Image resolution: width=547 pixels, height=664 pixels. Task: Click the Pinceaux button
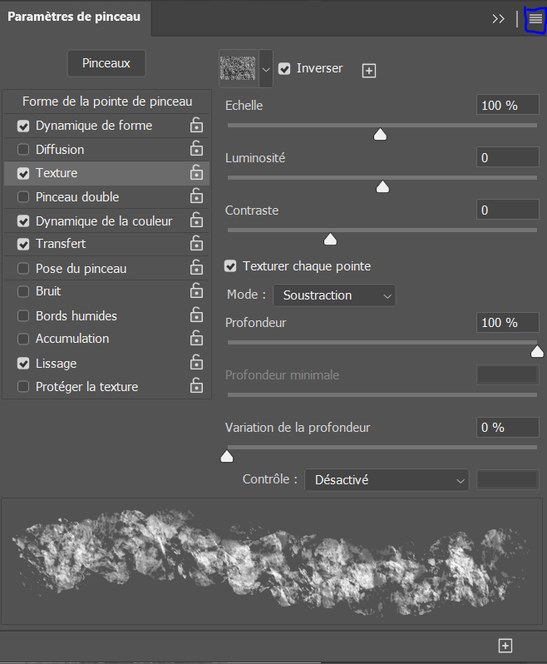tap(106, 63)
